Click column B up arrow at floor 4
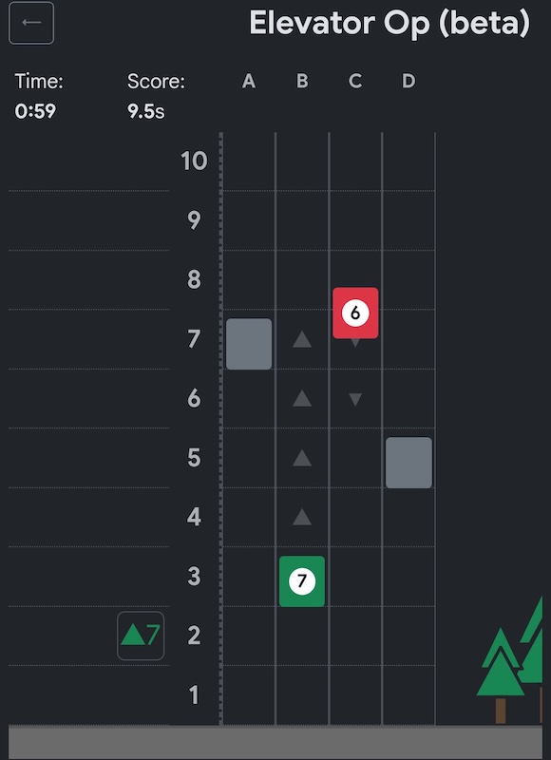 pyautogui.click(x=302, y=517)
